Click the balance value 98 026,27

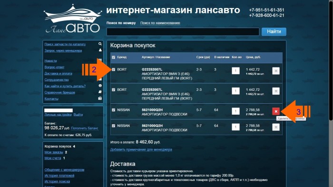[54, 128]
